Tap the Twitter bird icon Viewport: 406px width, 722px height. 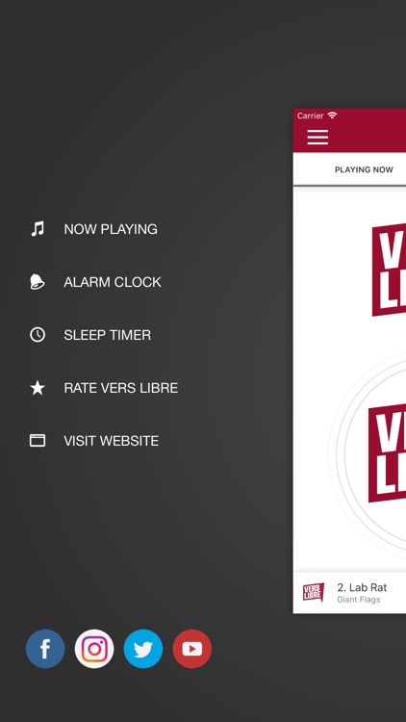pos(143,648)
